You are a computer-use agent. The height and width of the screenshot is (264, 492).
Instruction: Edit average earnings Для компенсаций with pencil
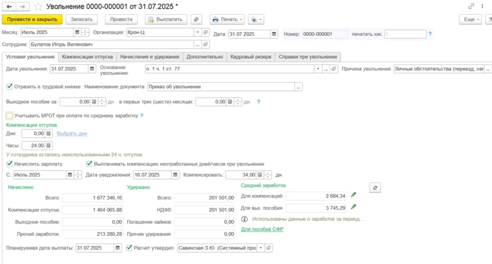[x=354, y=195]
